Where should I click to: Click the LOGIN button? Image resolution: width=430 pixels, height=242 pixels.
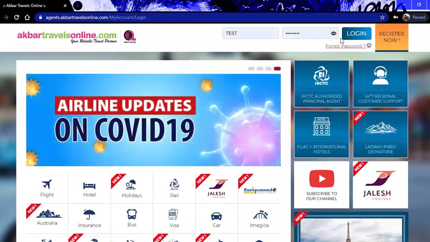[356, 33]
